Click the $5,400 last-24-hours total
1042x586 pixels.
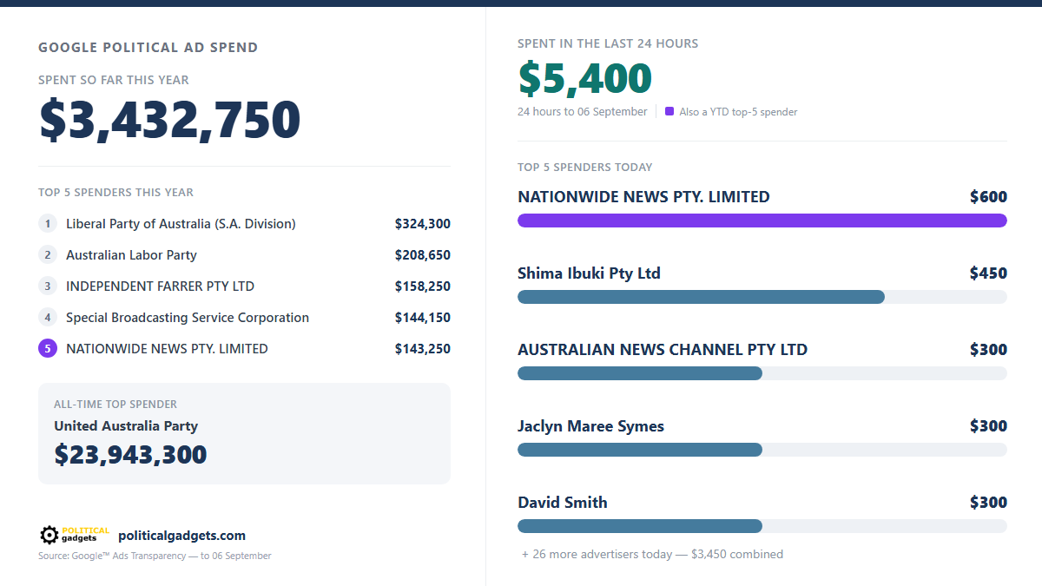[x=585, y=78]
